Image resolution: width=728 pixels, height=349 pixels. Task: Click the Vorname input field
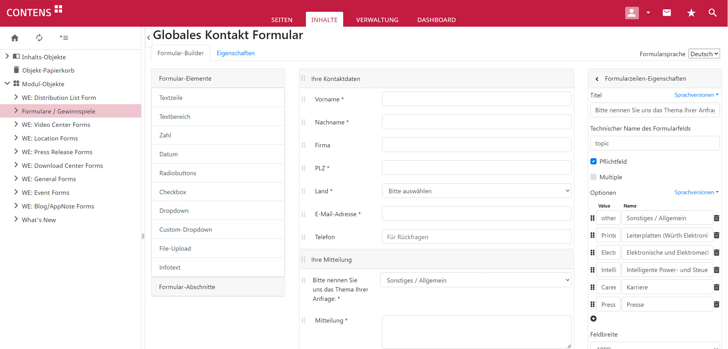pyautogui.click(x=476, y=99)
